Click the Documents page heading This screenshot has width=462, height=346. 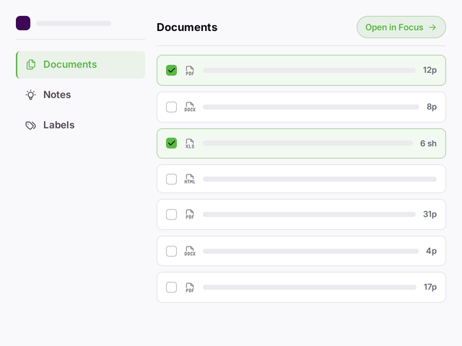(187, 27)
